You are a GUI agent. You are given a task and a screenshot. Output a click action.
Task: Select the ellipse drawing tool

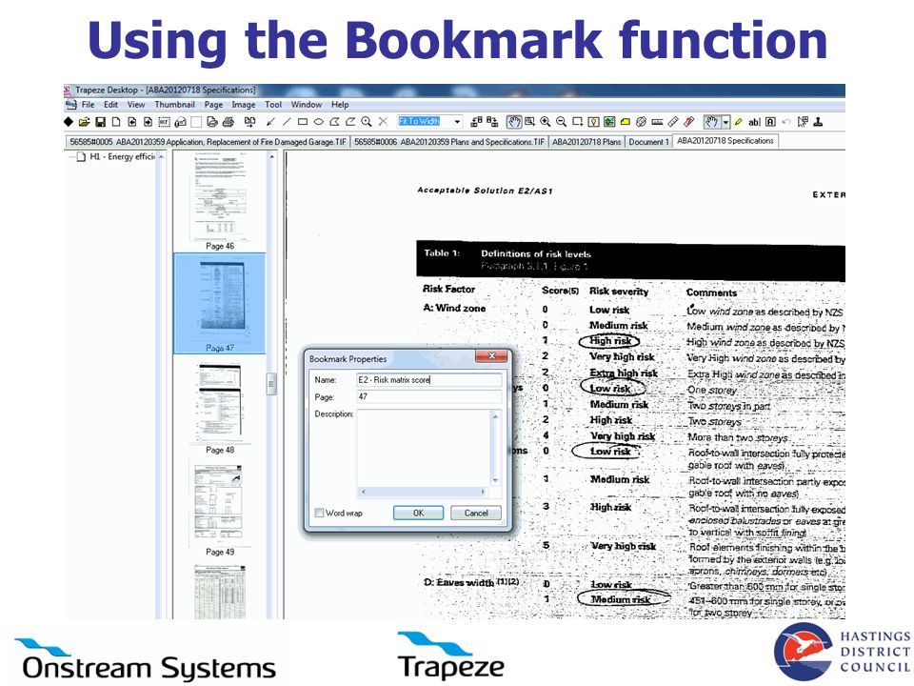pos(318,122)
